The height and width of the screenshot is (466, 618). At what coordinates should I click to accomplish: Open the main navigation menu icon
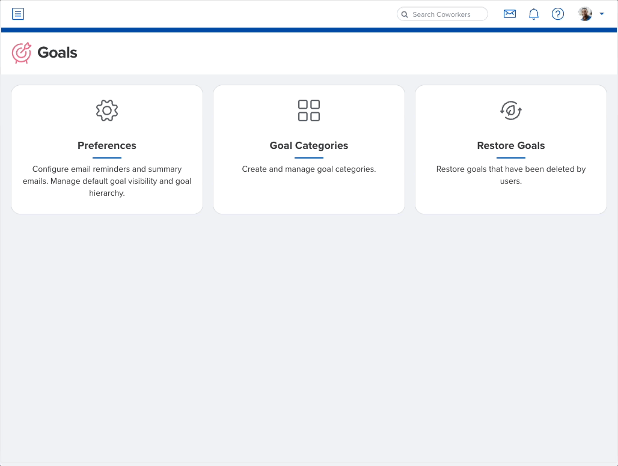tap(18, 14)
